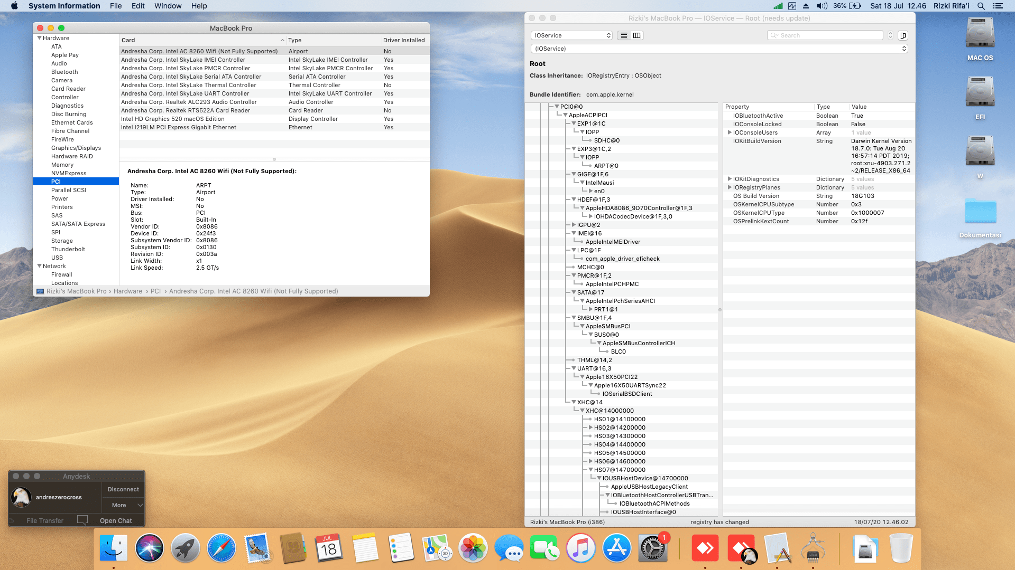This screenshot has width=1015, height=570.
Task: Sort by the Driver Installed column
Action: pos(404,40)
